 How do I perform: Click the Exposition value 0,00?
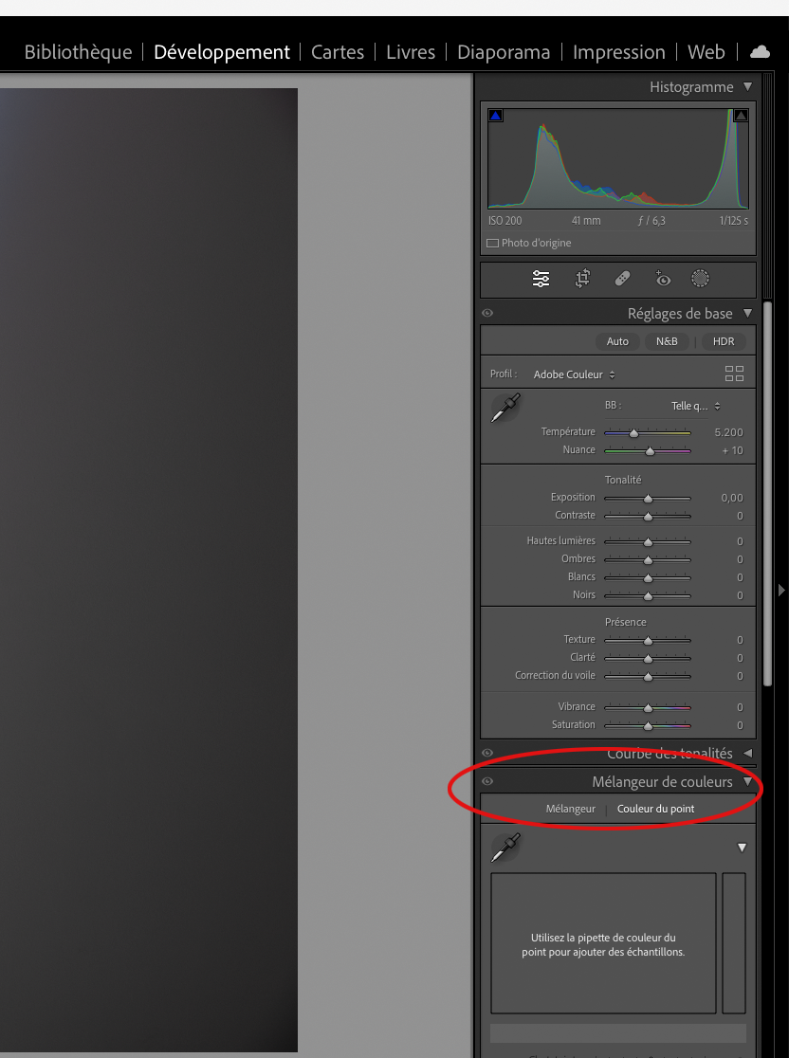732,498
